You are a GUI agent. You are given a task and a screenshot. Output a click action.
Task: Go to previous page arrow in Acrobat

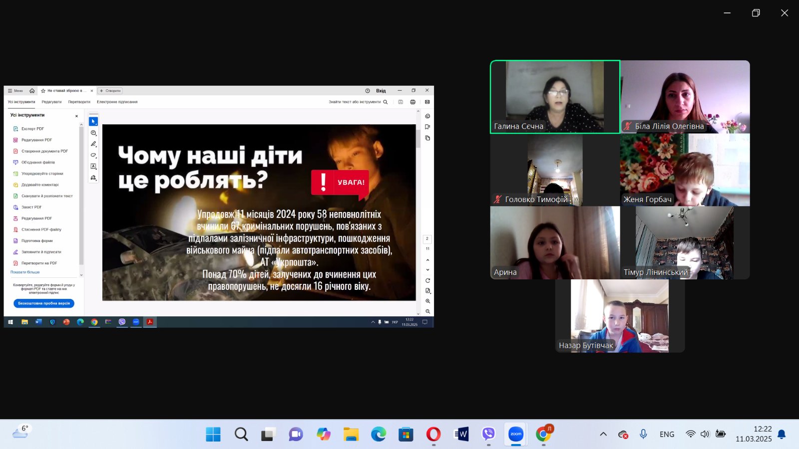(x=427, y=260)
